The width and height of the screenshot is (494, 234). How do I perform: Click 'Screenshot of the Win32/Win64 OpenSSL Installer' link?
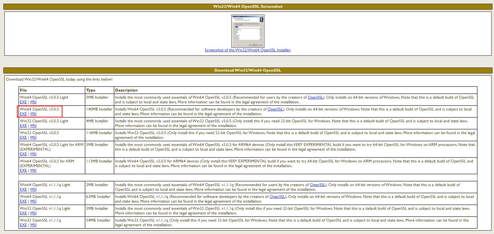click(x=248, y=50)
